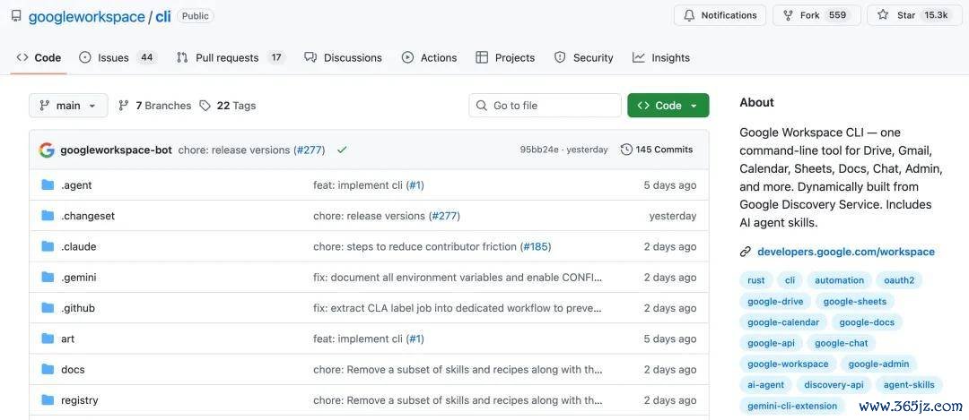Click the registry folder icon
969x420 pixels.
pyautogui.click(x=48, y=400)
